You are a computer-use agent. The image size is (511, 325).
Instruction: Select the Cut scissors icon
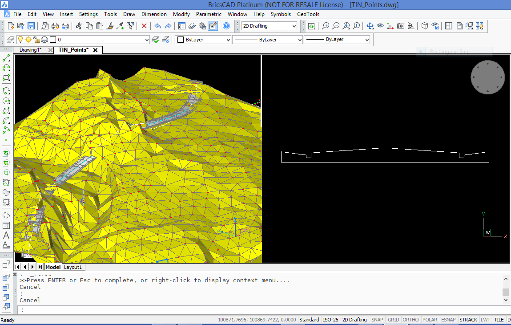(x=79, y=26)
